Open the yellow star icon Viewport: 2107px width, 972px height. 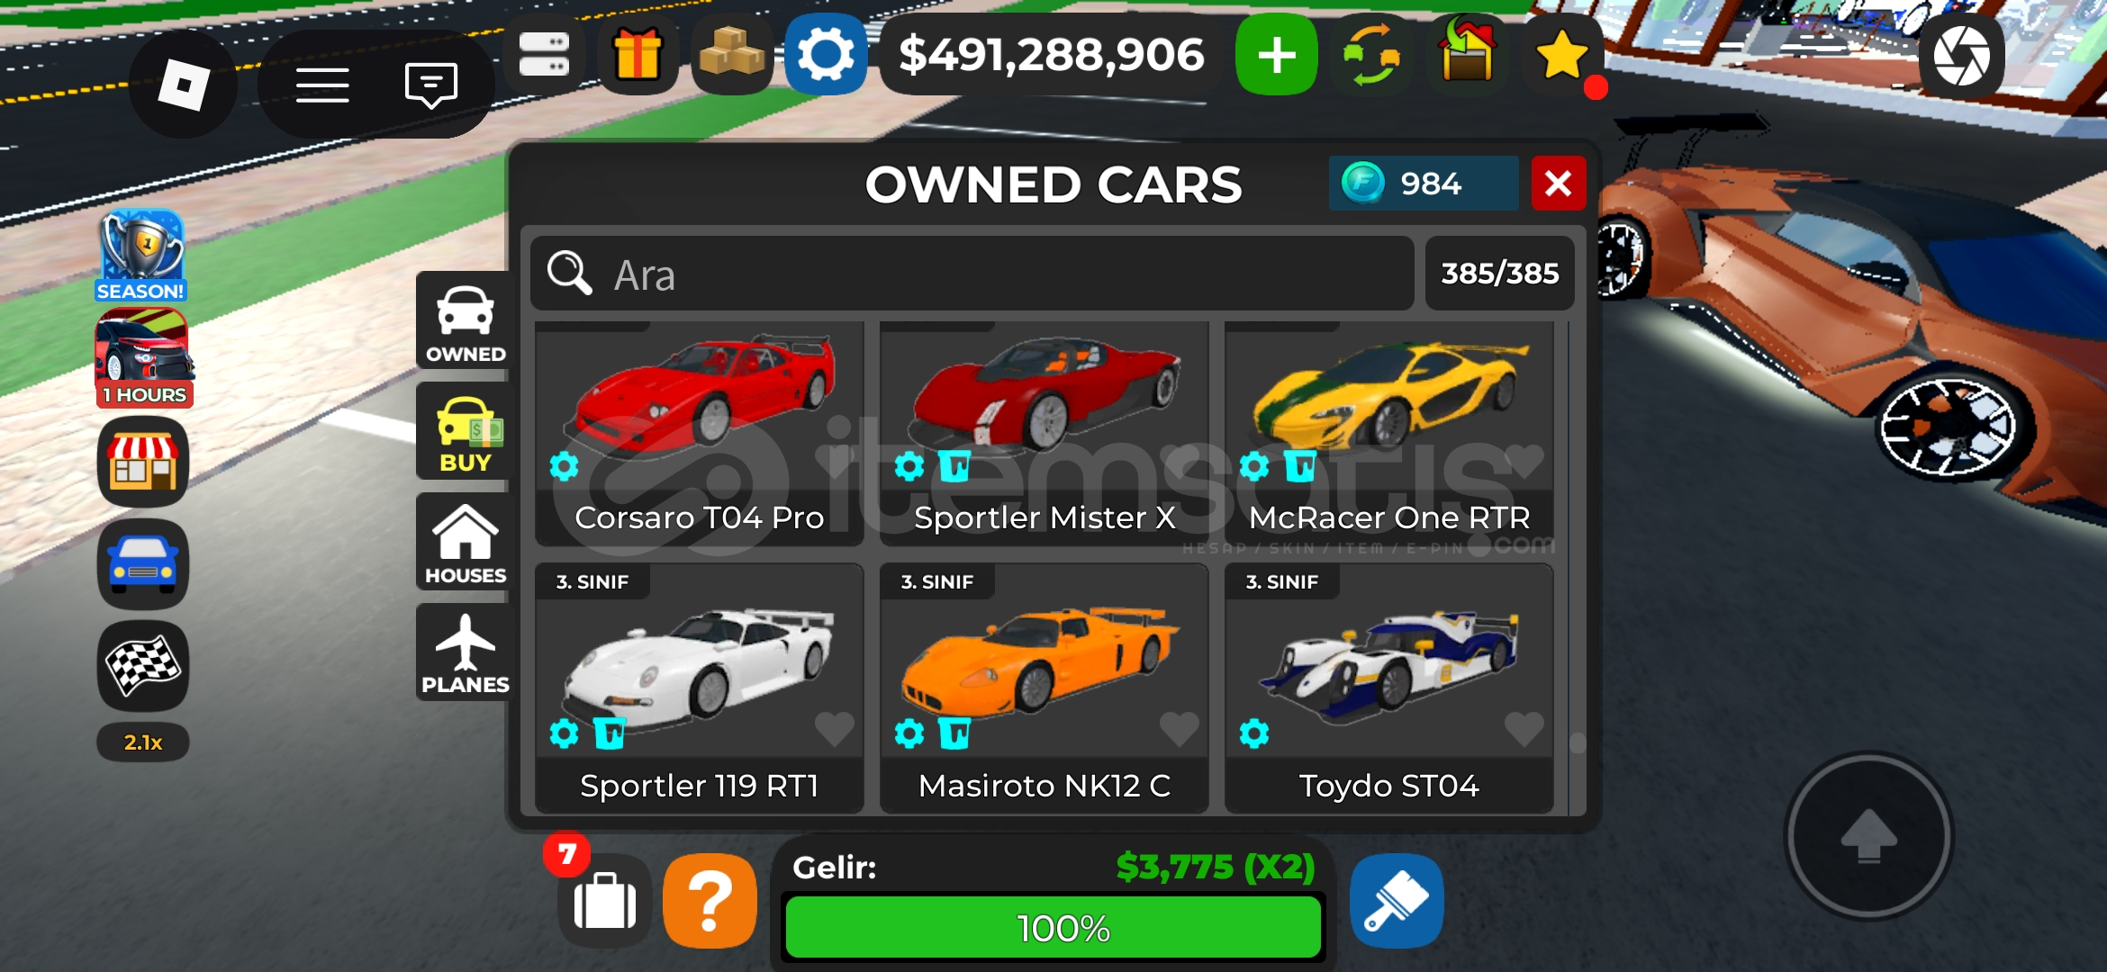click(1562, 55)
